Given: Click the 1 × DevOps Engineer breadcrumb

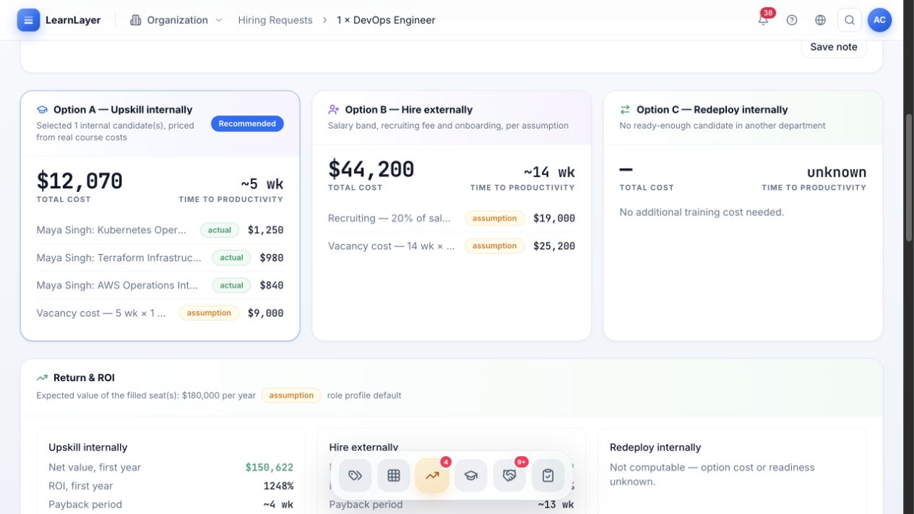Looking at the screenshot, I should pyautogui.click(x=386, y=20).
